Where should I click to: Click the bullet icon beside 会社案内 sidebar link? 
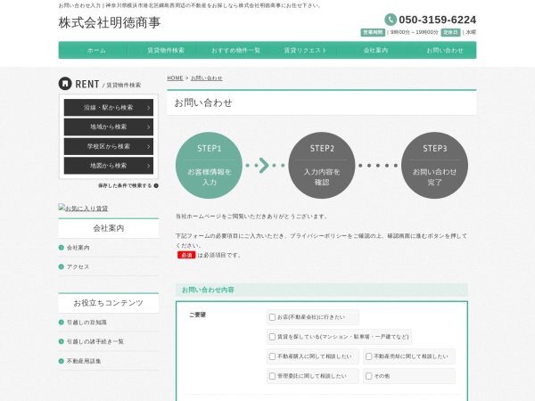pyautogui.click(x=61, y=248)
